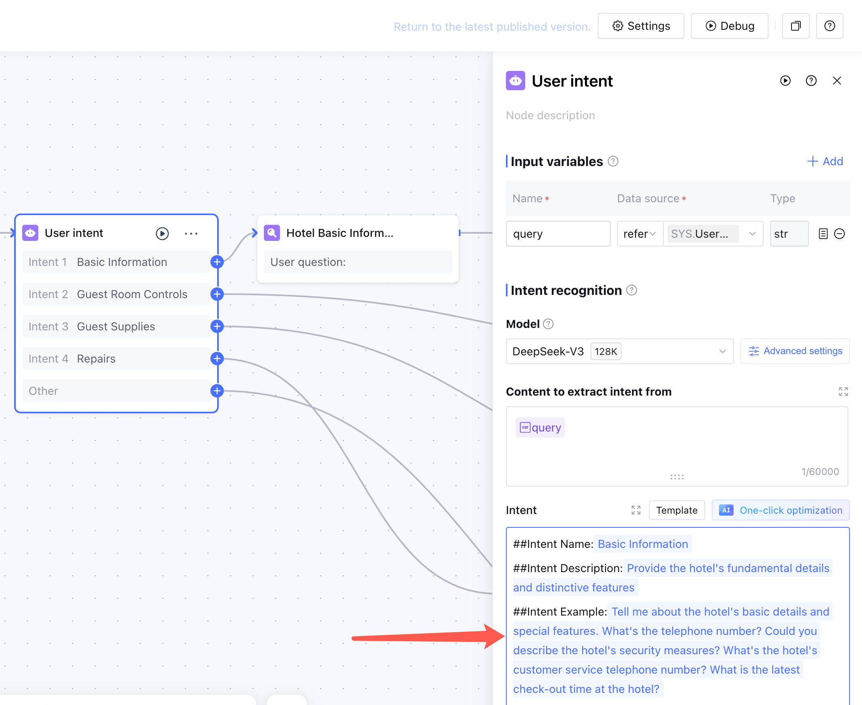This screenshot has height=705, width=862.
Task: Open the help icon beside the panel title
Action: [811, 81]
